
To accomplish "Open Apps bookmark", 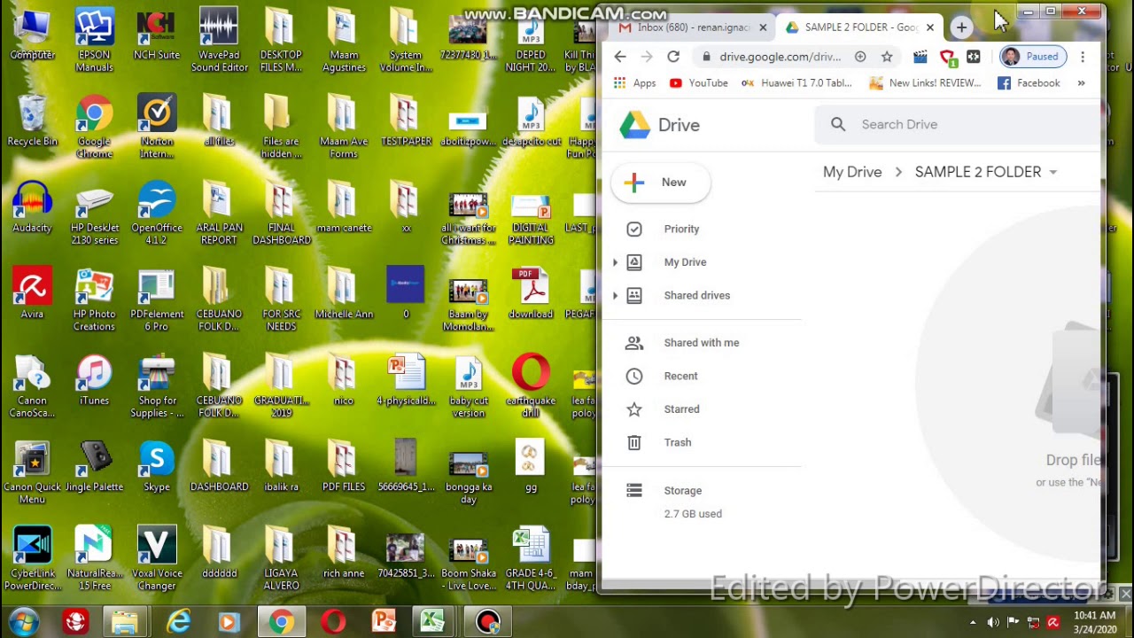I will 634,83.
